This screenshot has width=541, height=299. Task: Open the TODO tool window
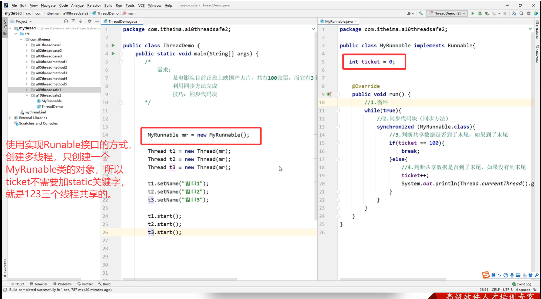17,284
